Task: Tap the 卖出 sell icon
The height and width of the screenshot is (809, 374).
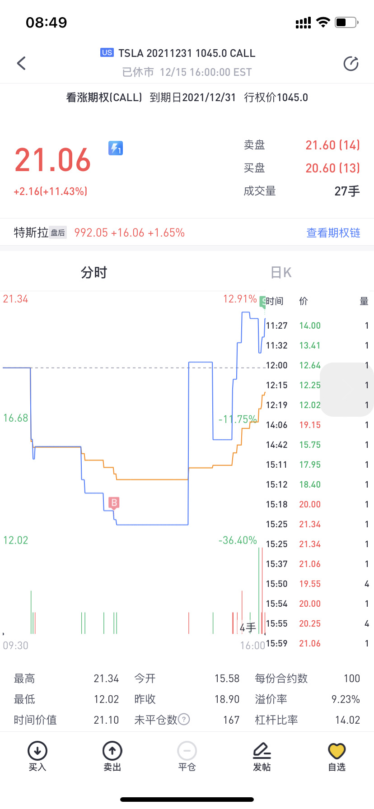Action: (112, 755)
